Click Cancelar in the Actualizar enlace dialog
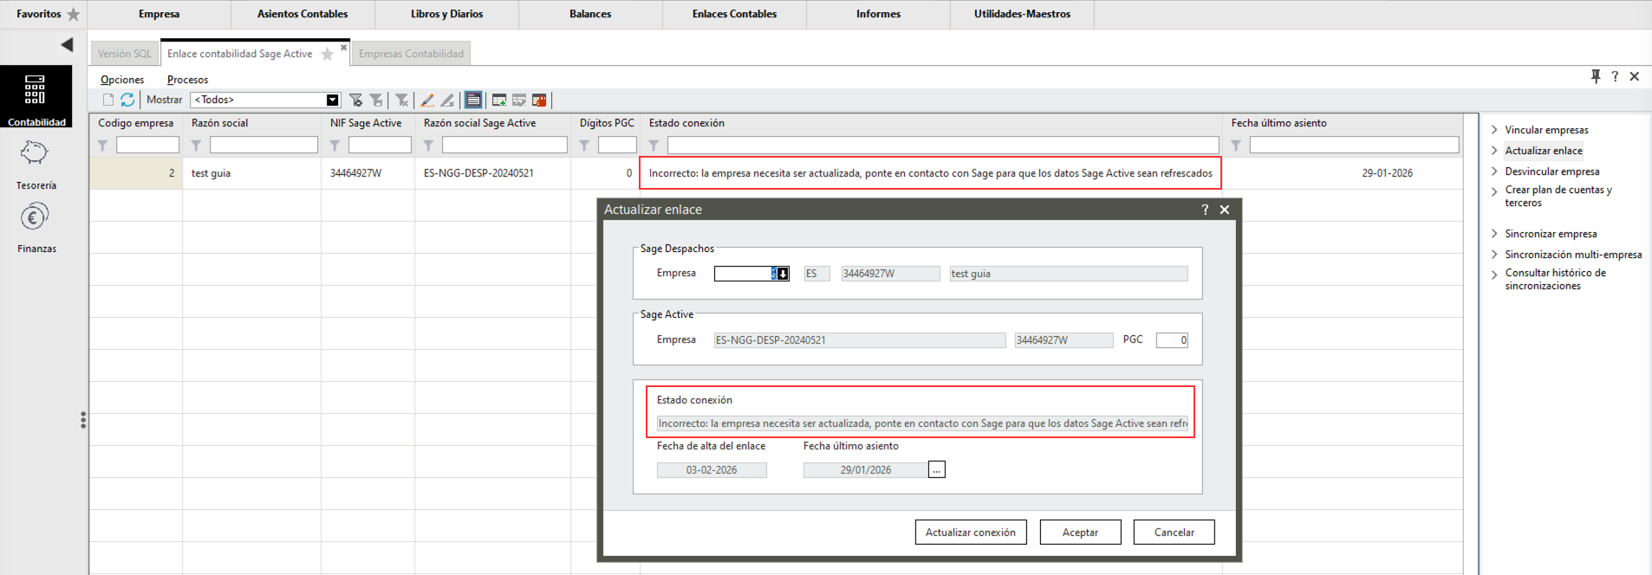The height and width of the screenshot is (575, 1652). point(1174,533)
